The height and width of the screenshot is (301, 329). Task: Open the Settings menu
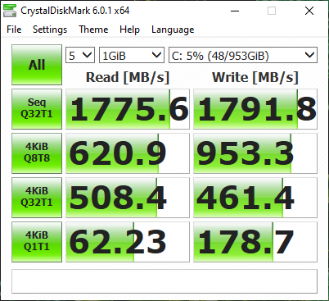[x=50, y=30]
